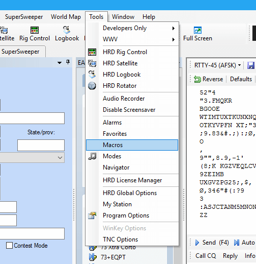The width and height of the screenshot is (256, 264).
Task: Click the Auto send button
Action: [244, 243]
